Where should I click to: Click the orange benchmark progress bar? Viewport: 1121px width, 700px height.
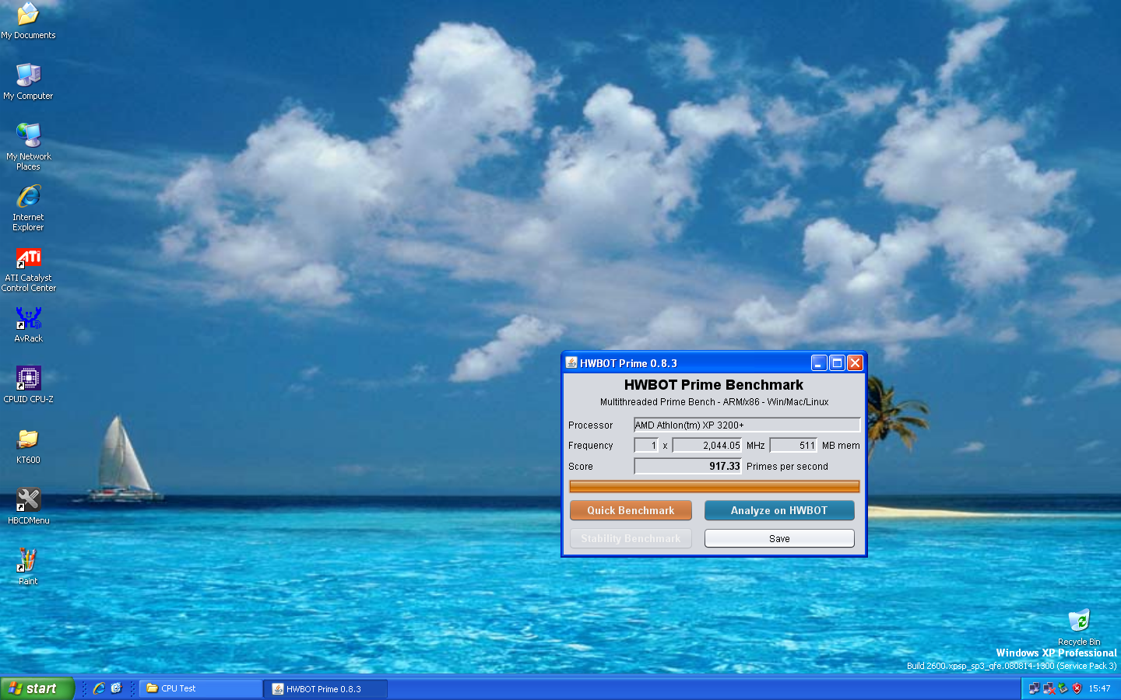714,486
